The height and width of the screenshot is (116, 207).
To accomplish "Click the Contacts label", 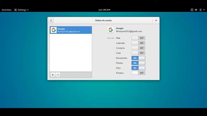I will point(120,48).
